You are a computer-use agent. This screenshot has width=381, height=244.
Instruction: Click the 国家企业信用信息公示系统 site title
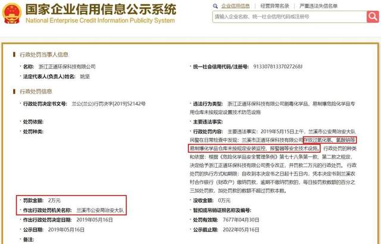pos(101,10)
